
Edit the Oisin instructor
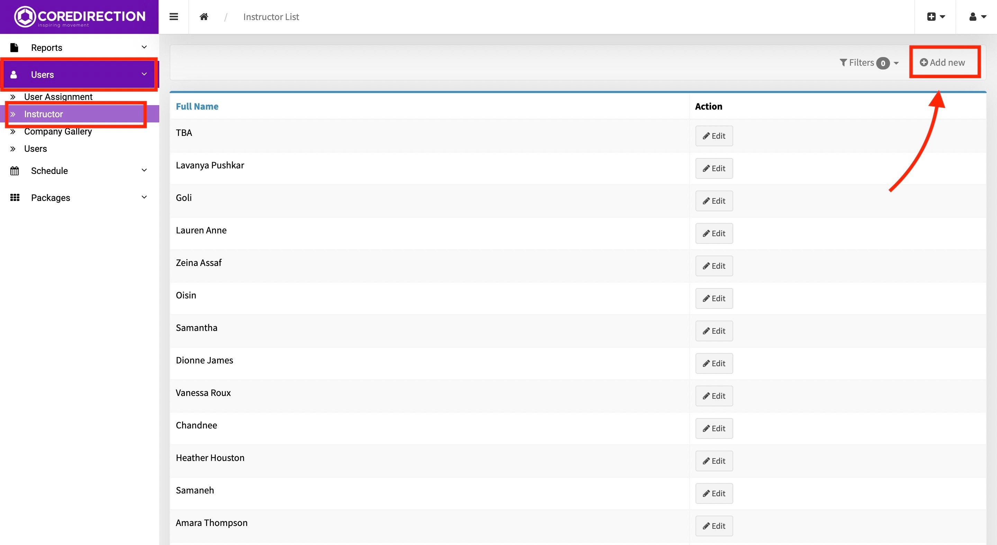click(714, 298)
